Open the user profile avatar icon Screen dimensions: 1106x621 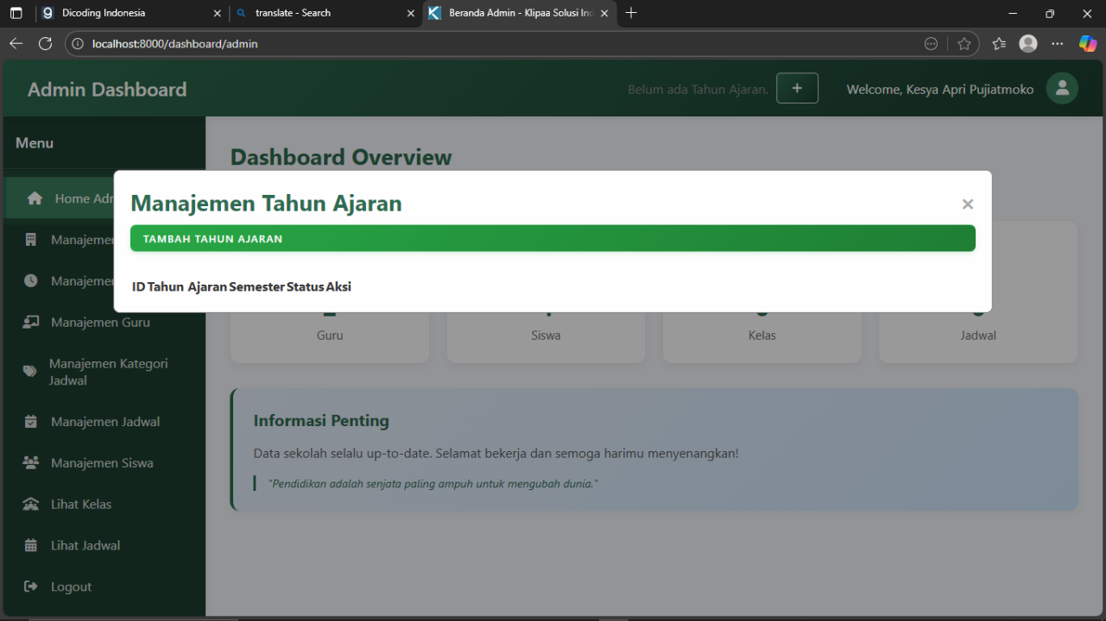pyautogui.click(x=1062, y=89)
